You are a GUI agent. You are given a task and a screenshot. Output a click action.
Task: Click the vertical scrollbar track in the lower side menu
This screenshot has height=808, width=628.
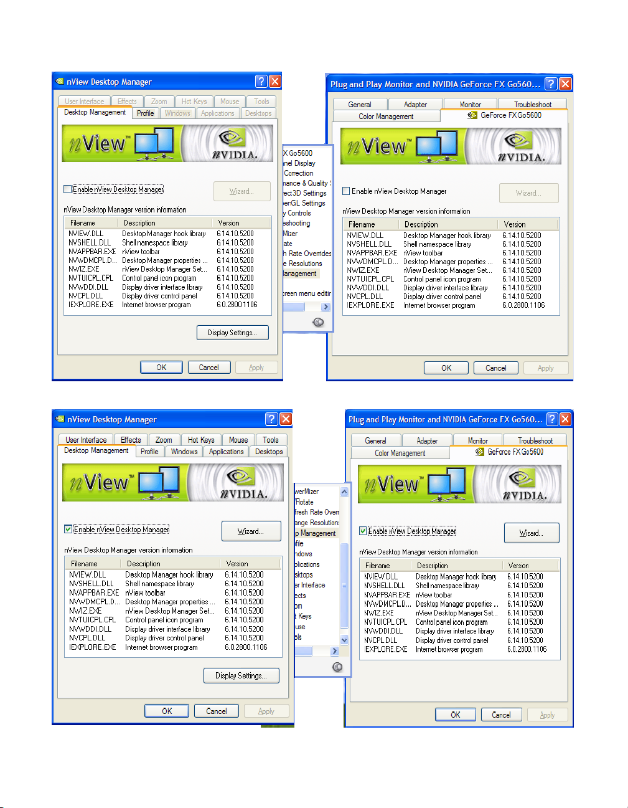(344, 566)
